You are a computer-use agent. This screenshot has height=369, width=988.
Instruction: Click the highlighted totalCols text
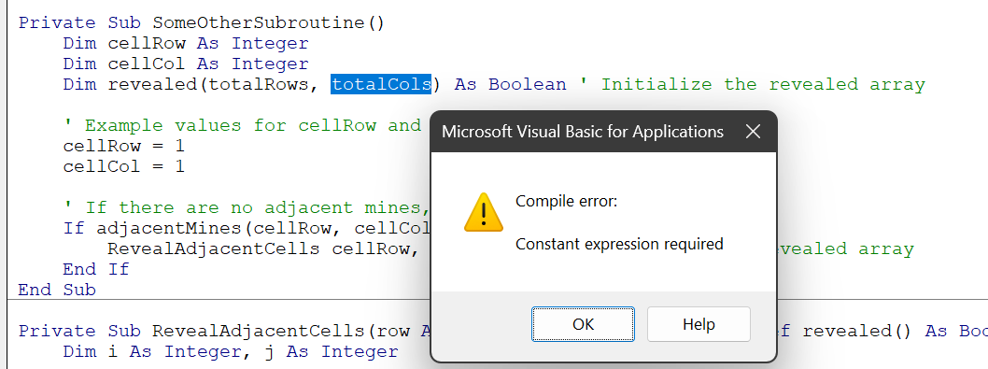381,84
